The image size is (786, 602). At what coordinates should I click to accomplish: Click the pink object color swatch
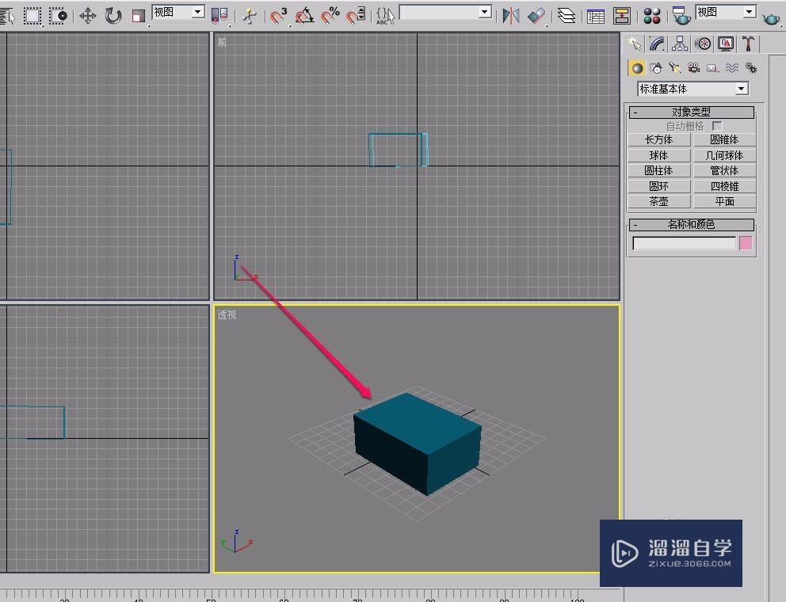click(x=745, y=243)
